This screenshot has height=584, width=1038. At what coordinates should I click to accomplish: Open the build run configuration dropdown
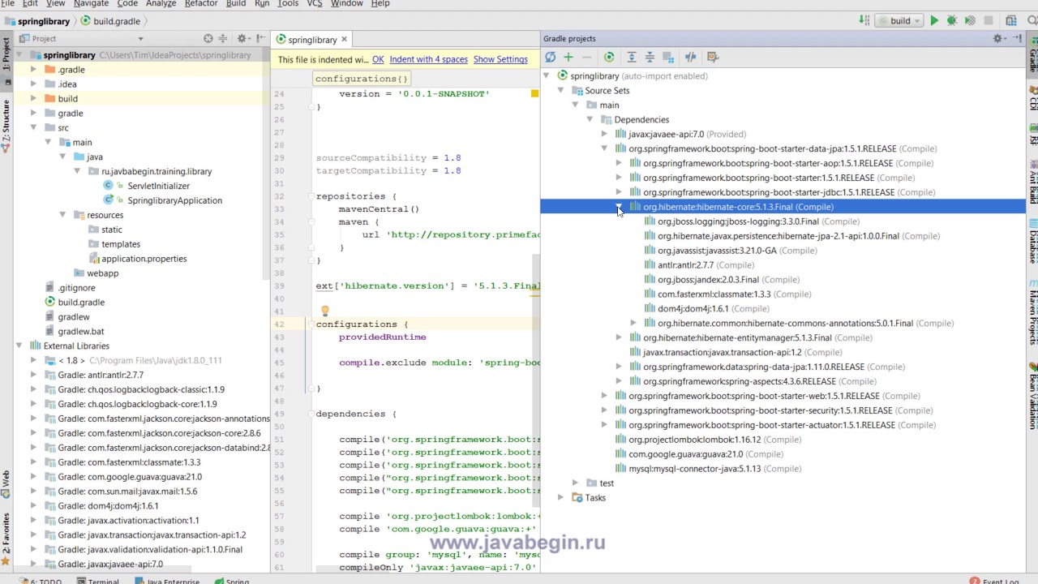[899, 20]
